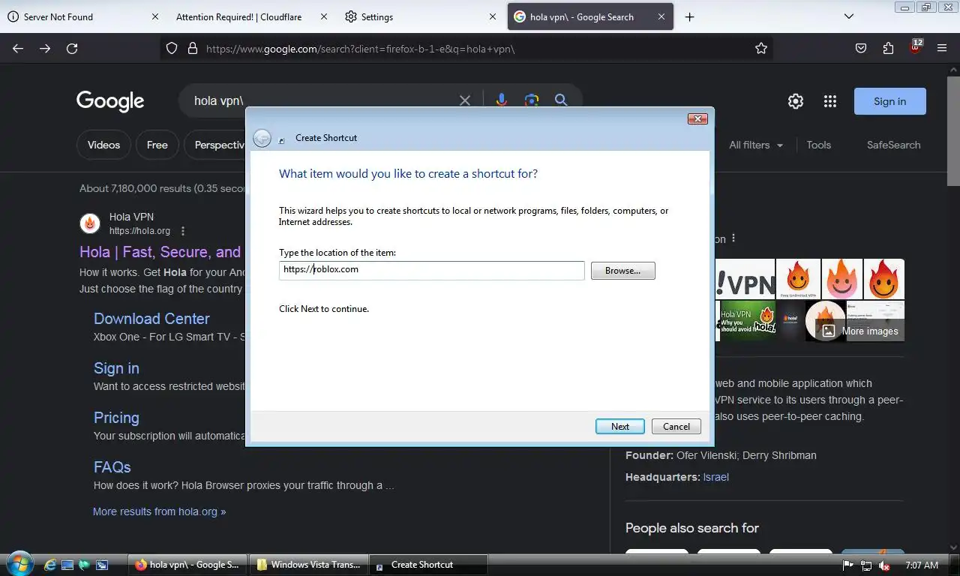Viewport: 960px width, 576px height.
Task: Open Firefox hamburger application menu
Action: pos(942,48)
